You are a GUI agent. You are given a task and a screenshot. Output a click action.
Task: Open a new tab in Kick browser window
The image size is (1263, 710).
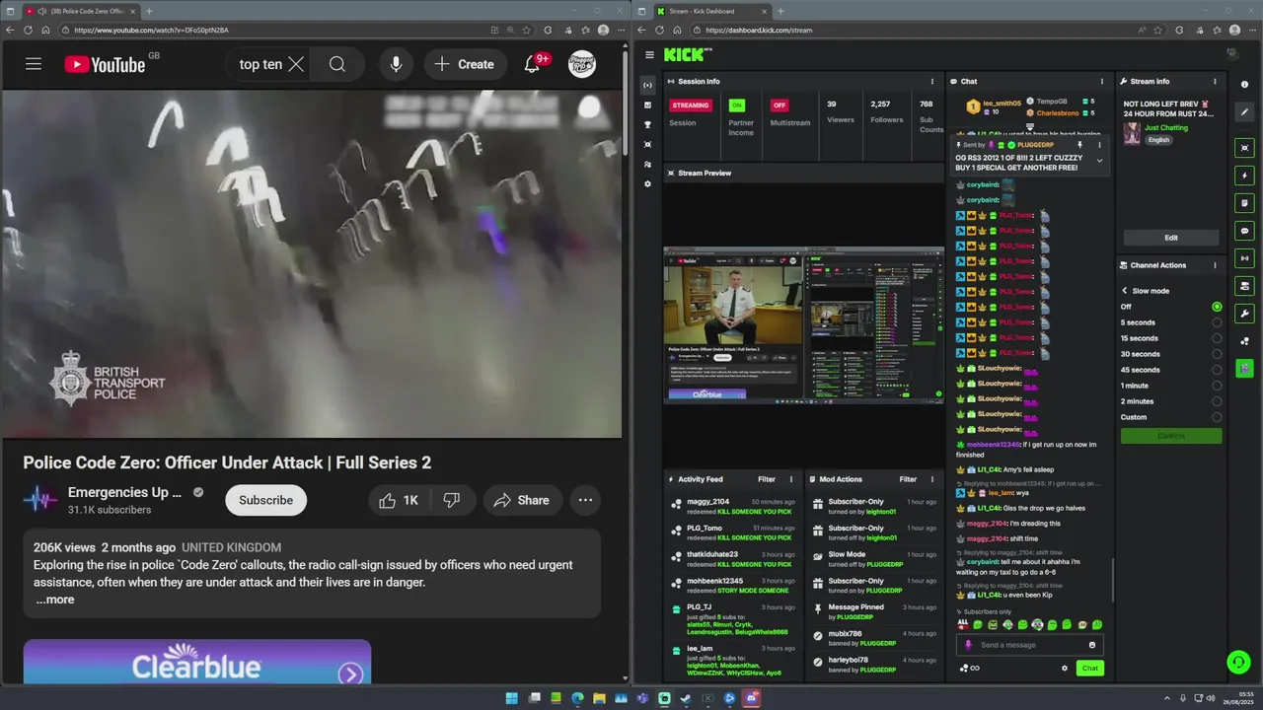click(780, 11)
